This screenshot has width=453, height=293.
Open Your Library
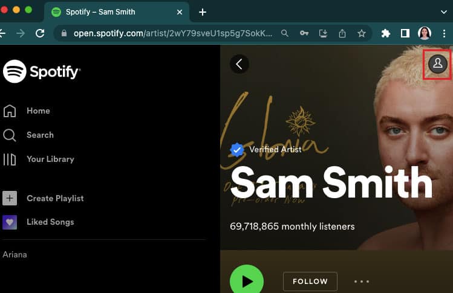tap(39, 159)
